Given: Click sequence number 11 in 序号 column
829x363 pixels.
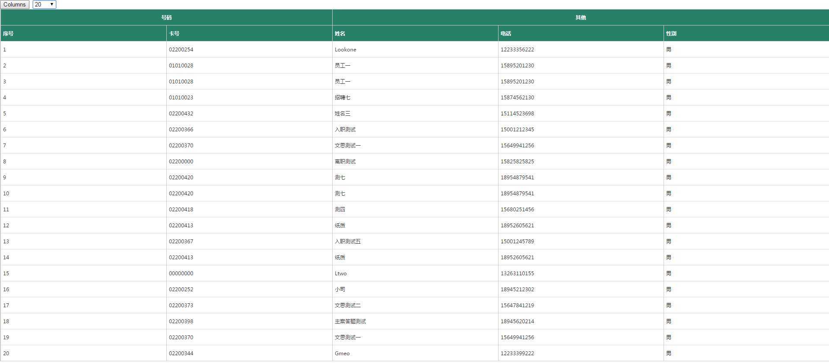Looking at the screenshot, I should pos(6,210).
